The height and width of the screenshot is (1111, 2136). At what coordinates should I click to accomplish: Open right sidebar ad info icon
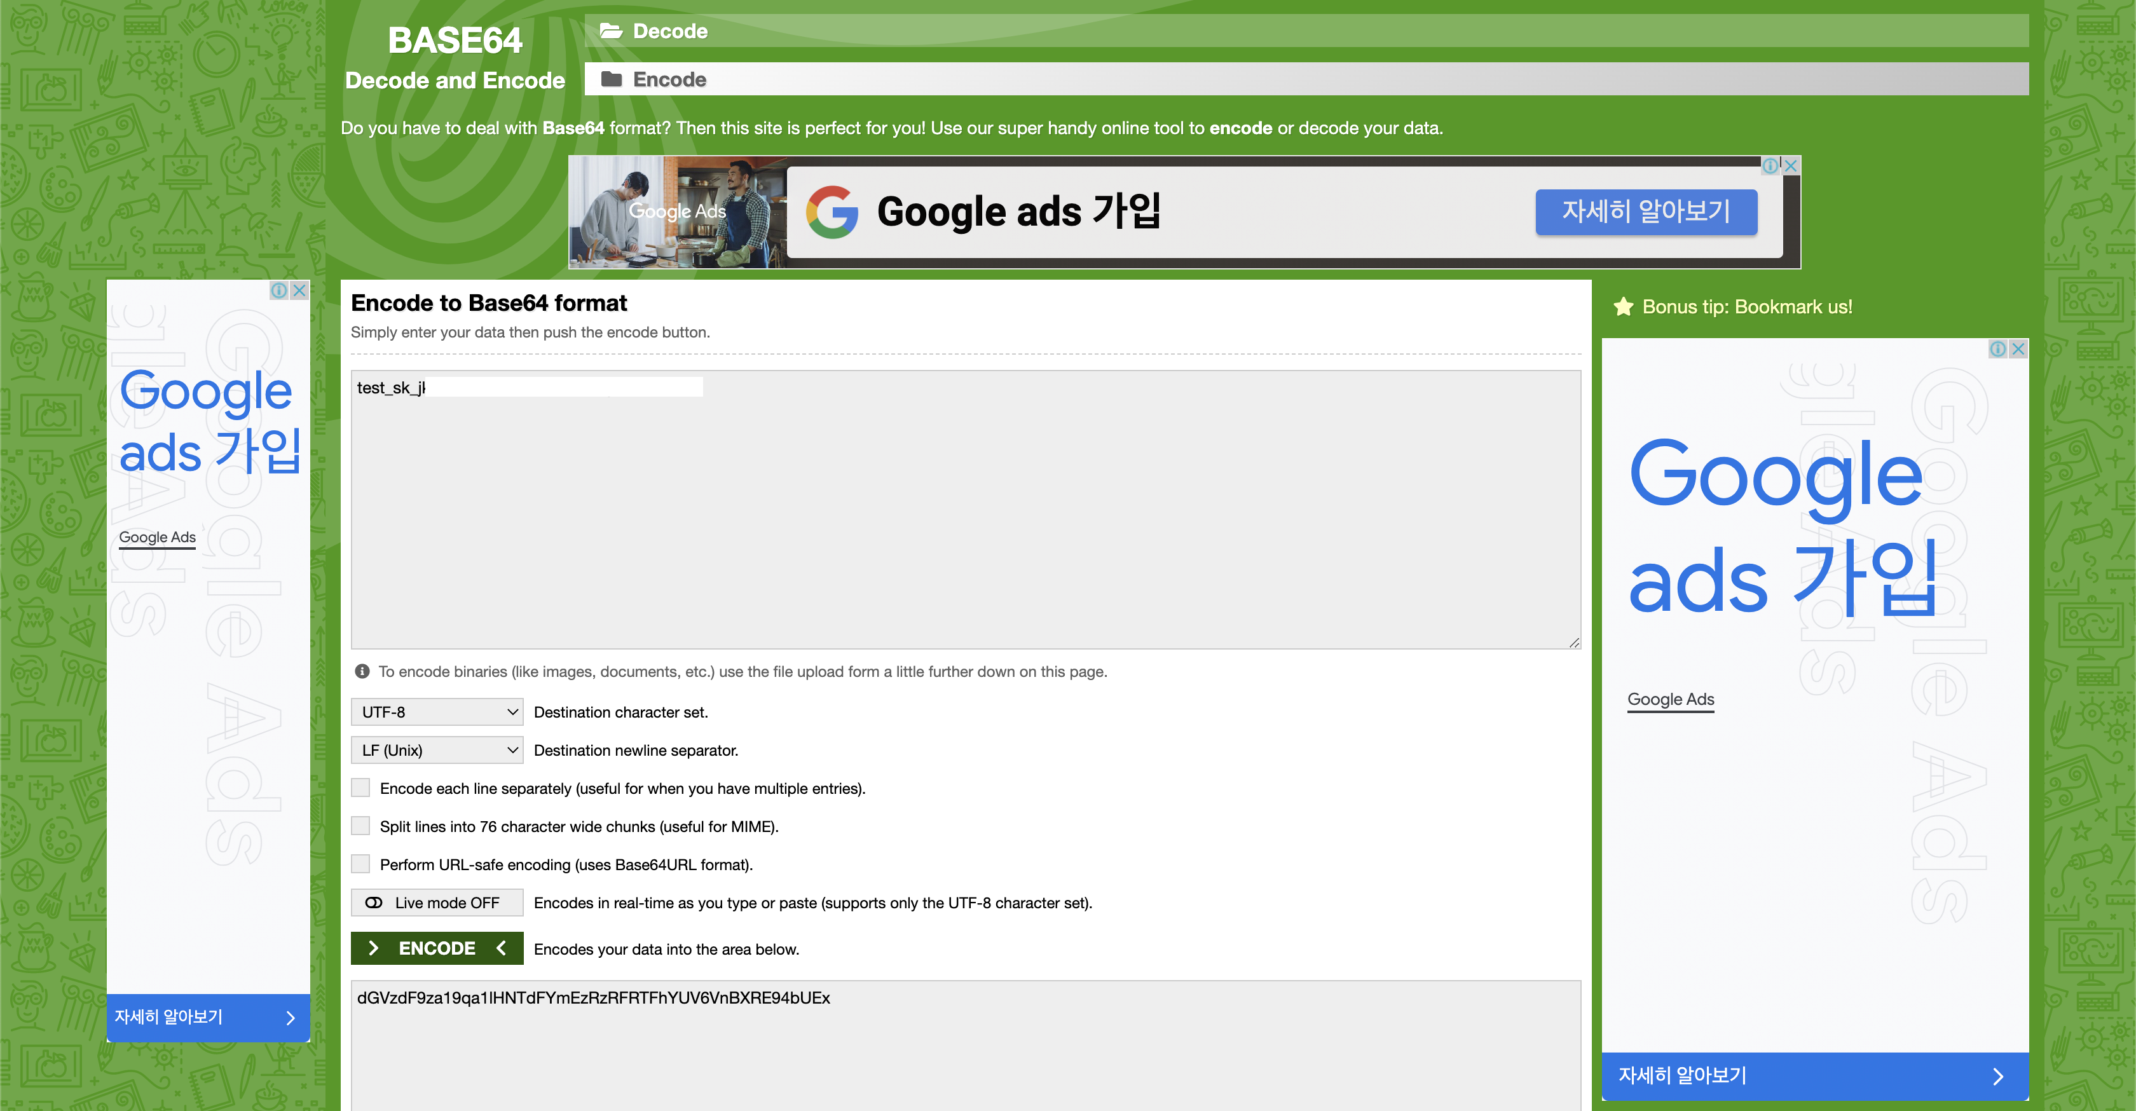[1998, 349]
